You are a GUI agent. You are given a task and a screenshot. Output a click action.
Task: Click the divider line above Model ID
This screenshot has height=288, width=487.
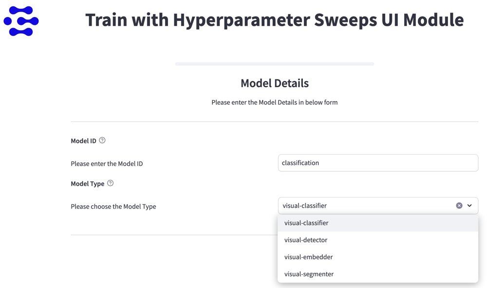click(275, 122)
